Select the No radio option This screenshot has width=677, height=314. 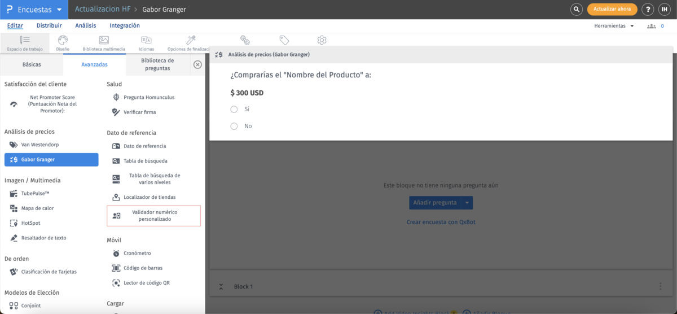234,126
